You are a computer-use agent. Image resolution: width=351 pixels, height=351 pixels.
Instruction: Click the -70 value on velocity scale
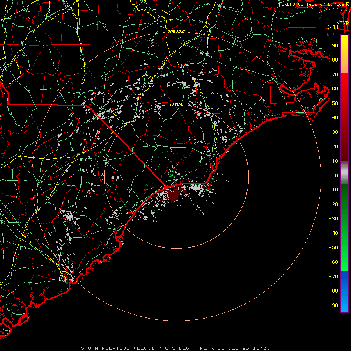333,277
